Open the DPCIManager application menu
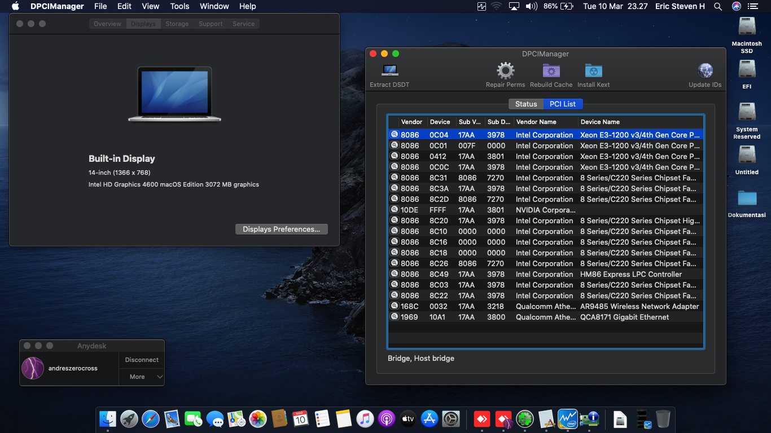This screenshot has width=771, height=433. click(x=57, y=6)
